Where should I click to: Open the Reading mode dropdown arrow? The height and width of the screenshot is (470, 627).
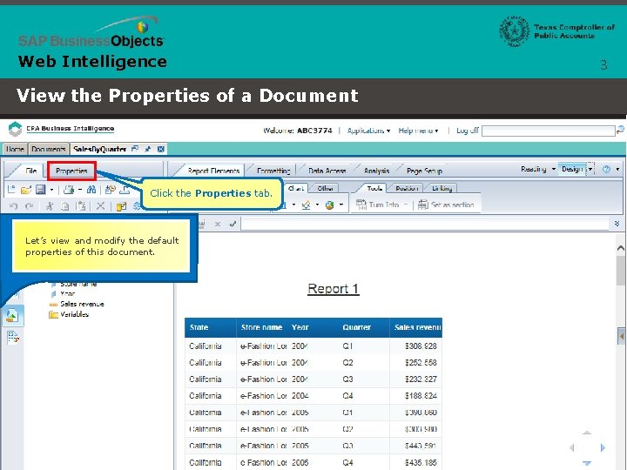(554, 169)
